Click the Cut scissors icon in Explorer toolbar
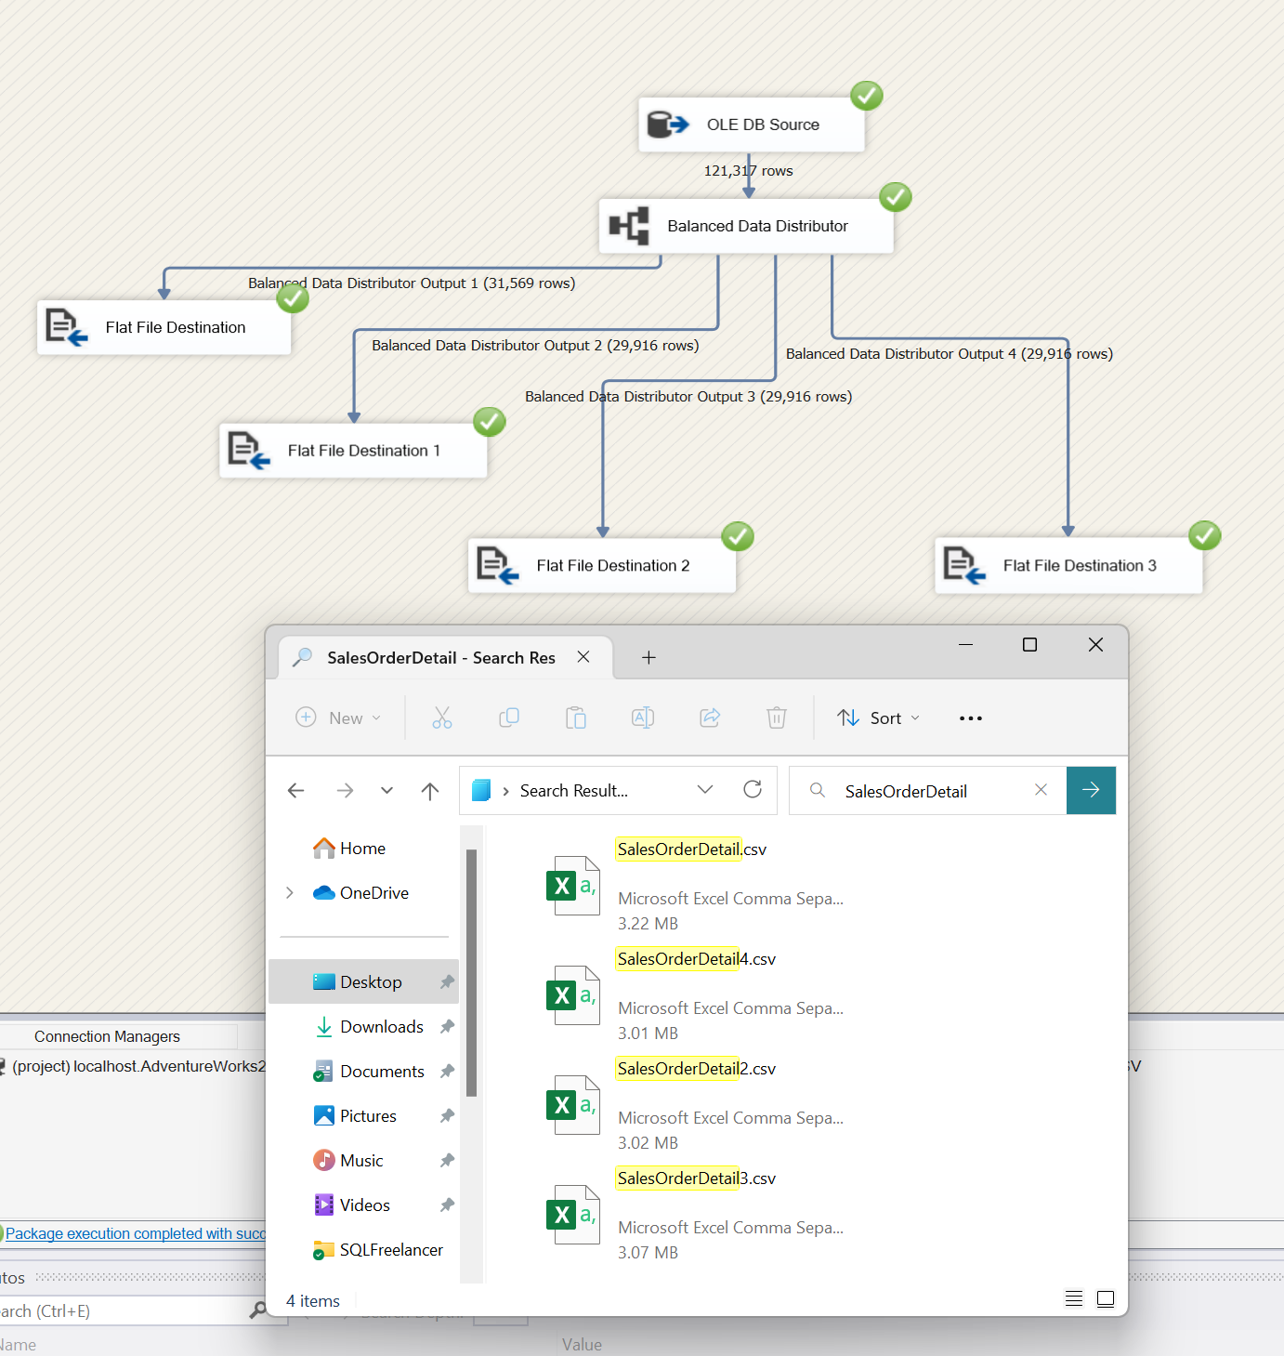This screenshot has height=1356, width=1284. [442, 717]
